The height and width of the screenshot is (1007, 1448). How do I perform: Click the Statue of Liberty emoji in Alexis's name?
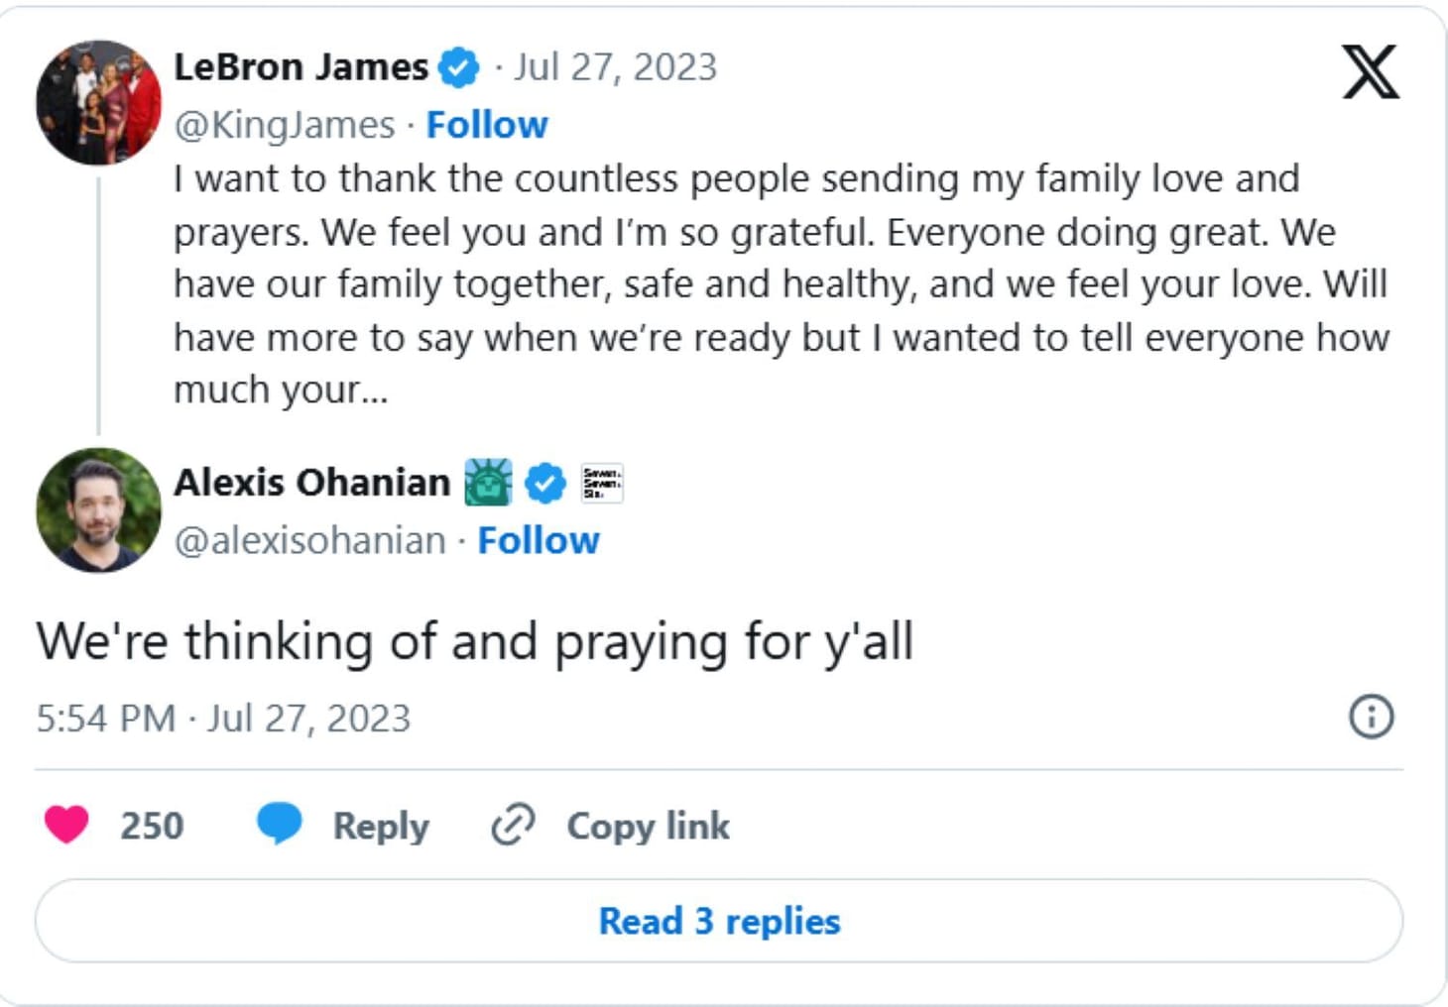(489, 483)
